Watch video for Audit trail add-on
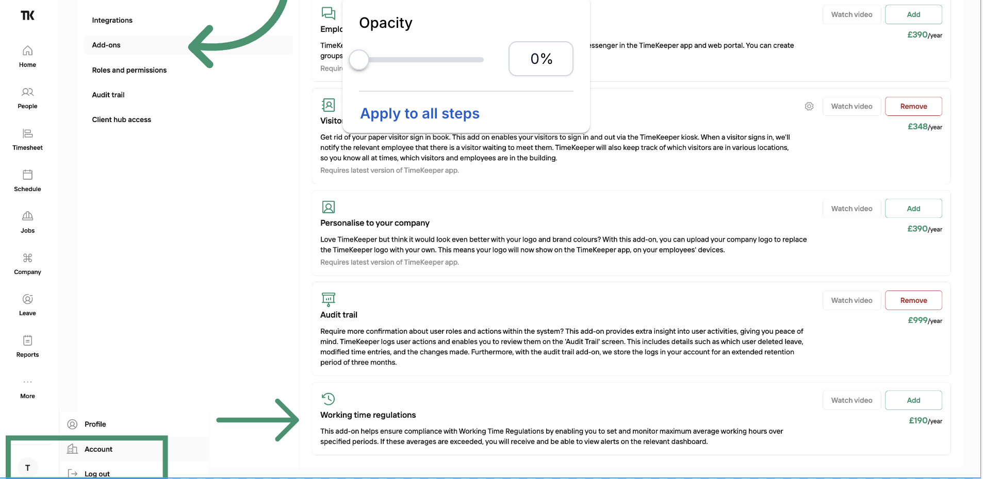This screenshot has width=983, height=479. [851, 300]
